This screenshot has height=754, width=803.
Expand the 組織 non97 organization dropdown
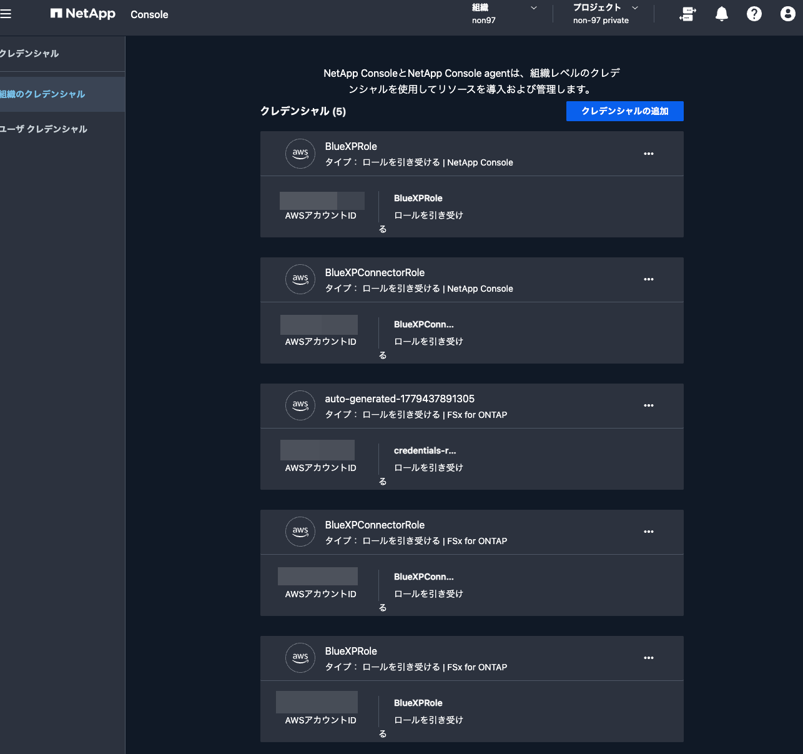pos(504,14)
